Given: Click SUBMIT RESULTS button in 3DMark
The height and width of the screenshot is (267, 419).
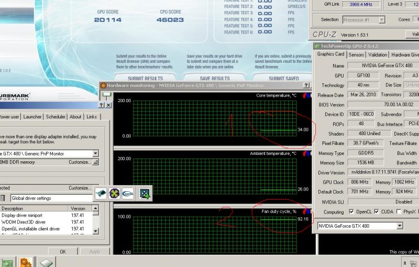Looking at the screenshot, I should (x=145, y=77).
